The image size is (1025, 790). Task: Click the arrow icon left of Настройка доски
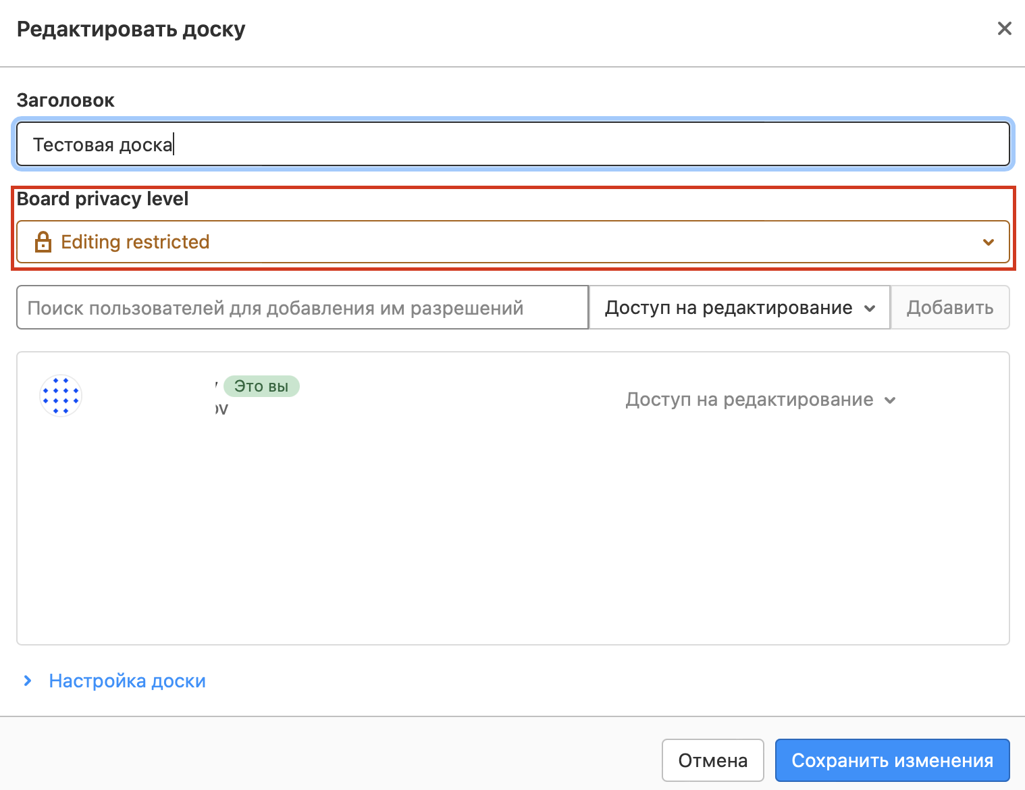coord(28,681)
